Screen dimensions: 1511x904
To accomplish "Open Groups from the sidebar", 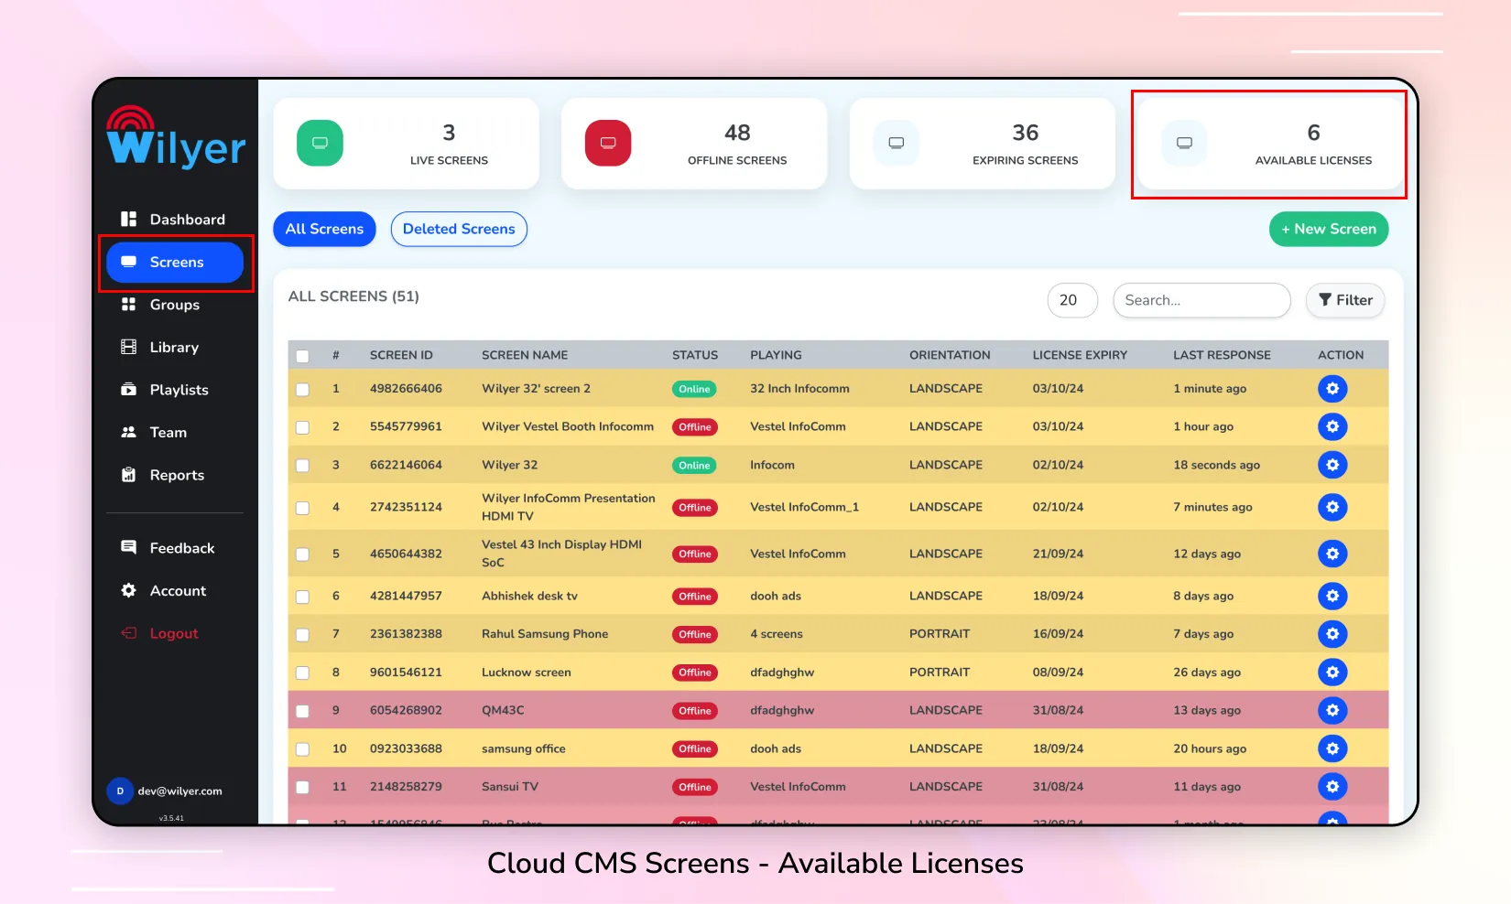I will pos(160,305).
